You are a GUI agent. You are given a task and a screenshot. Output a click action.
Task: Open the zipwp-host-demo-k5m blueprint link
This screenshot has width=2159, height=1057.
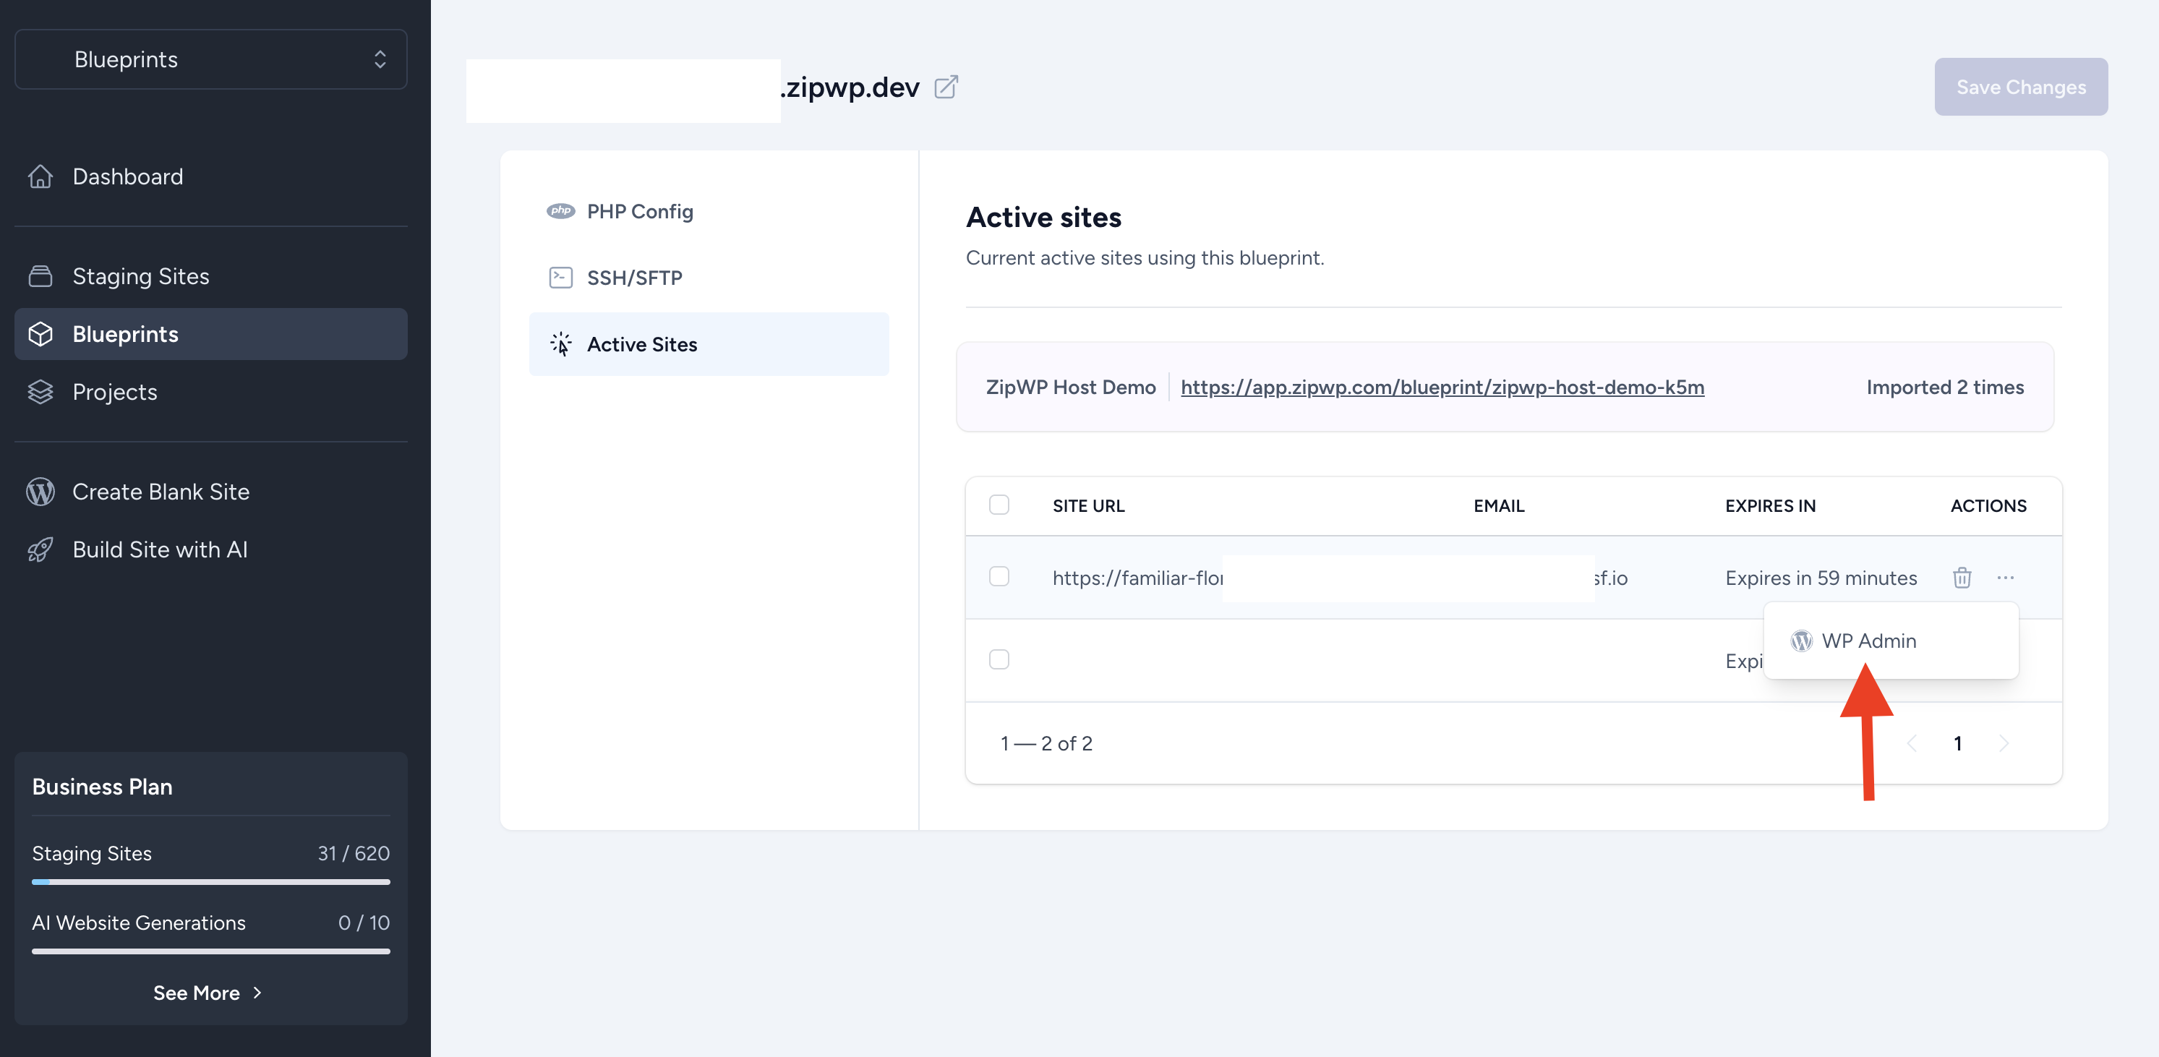1442,388
